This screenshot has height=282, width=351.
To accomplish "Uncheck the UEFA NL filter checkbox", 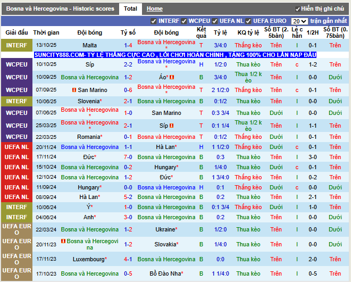I will (x=215, y=21).
